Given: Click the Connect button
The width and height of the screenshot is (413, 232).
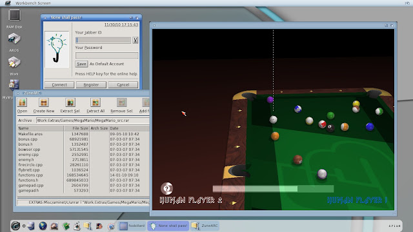Looking at the screenshot, I should click(x=59, y=84).
